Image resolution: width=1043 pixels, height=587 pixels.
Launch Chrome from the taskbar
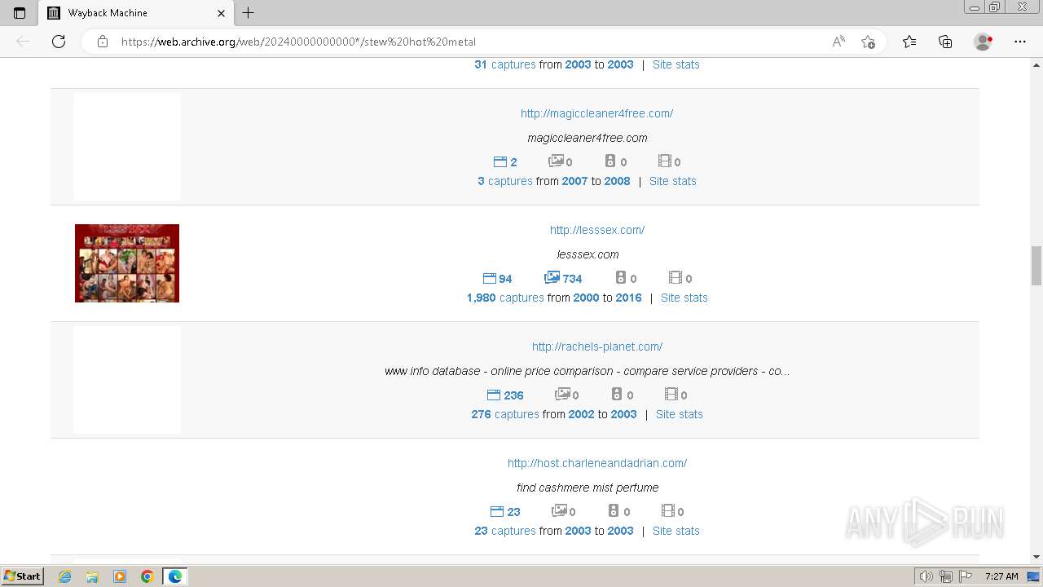click(147, 576)
